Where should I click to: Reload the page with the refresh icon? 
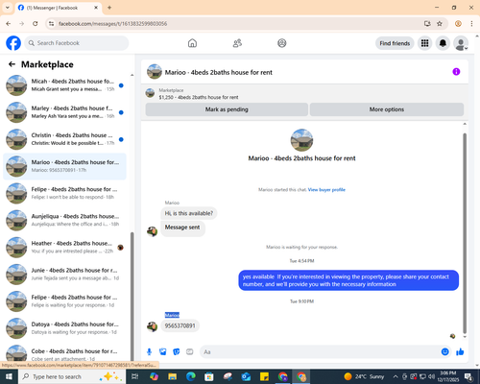coord(36,24)
